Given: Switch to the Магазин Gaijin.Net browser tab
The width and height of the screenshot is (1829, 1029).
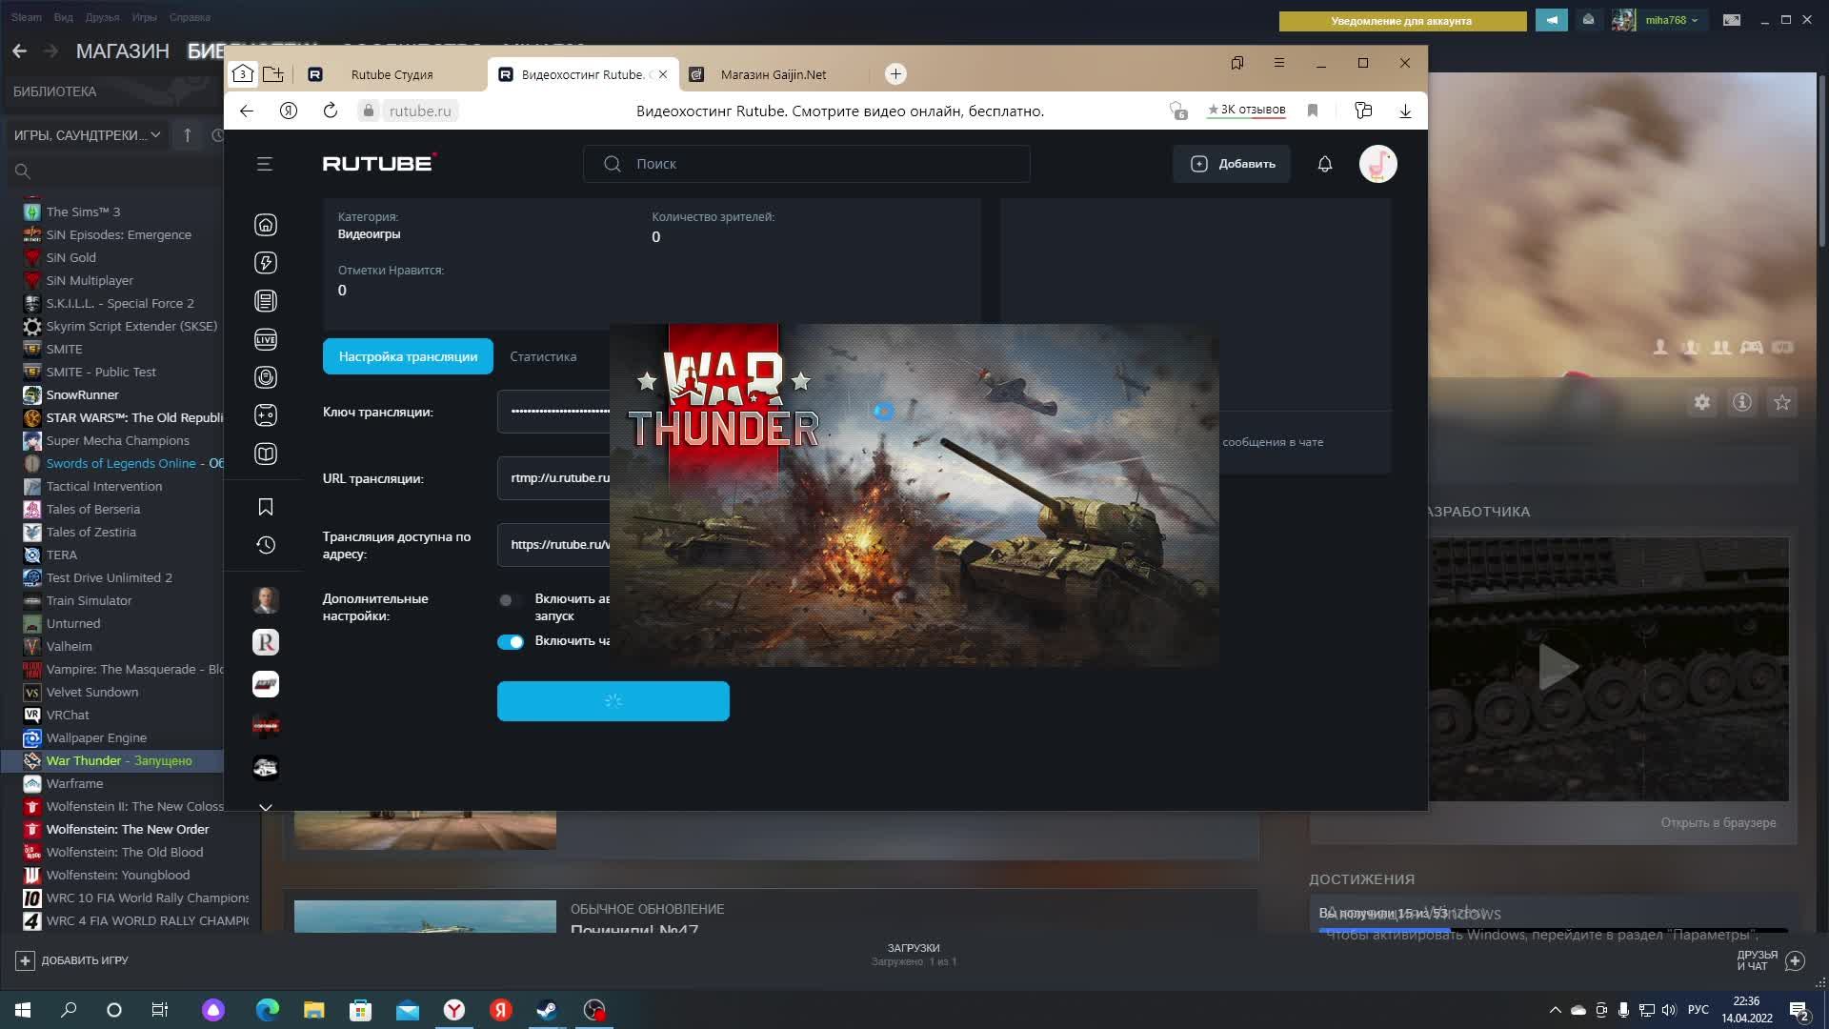Looking at the screenshot, I should pos(773,74).
